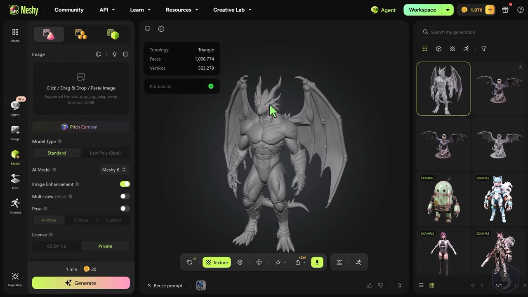This screenshot has height=297, width=528.
Task: Click the gift box icon in header
Action: point(505,10)
